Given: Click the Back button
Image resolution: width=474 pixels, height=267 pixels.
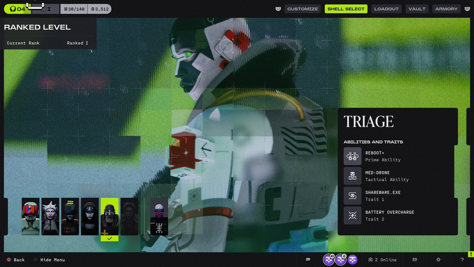Looking at the screenshot, I should click(x=15, y=260).
